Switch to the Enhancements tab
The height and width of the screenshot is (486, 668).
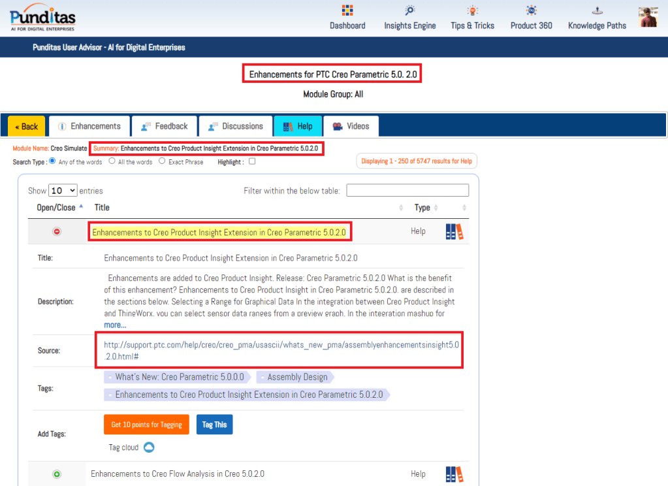(x=89, y=126)
